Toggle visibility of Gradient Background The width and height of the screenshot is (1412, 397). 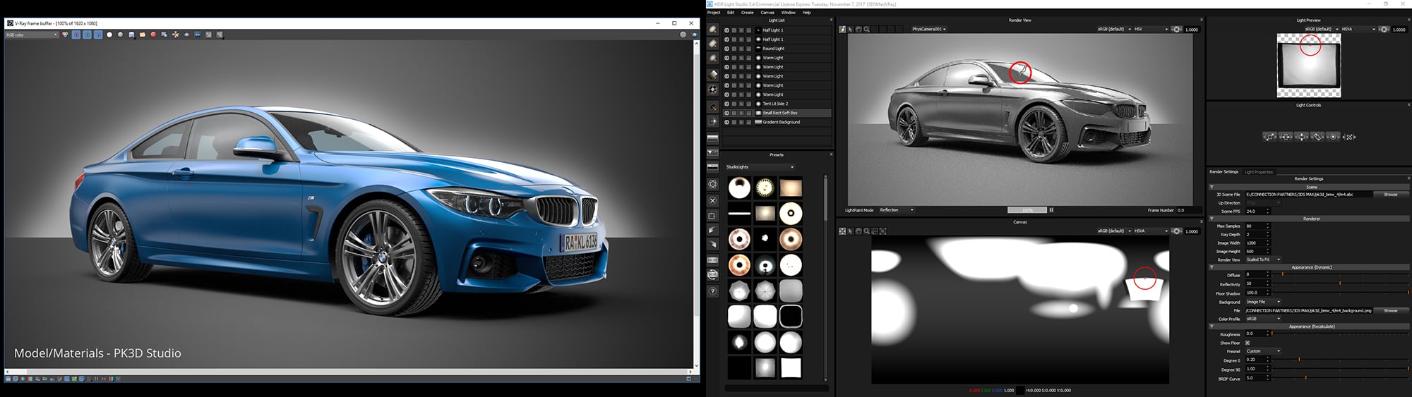726,122
